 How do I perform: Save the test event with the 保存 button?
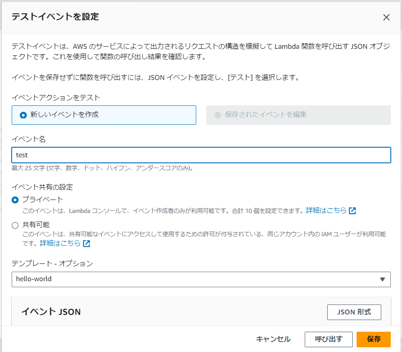(373, 339)
